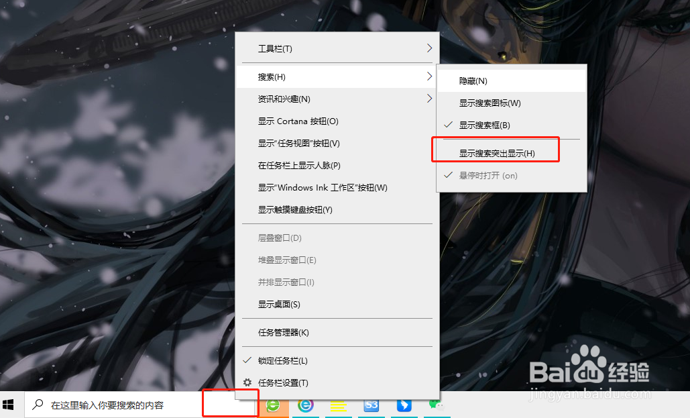Open the Windows Start button
This screenshot has height=418, width=690.
(8, 405)
